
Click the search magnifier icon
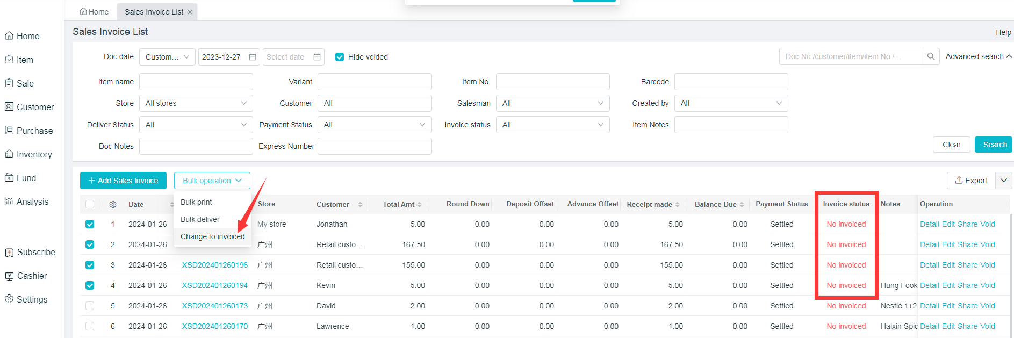[931, 56]
